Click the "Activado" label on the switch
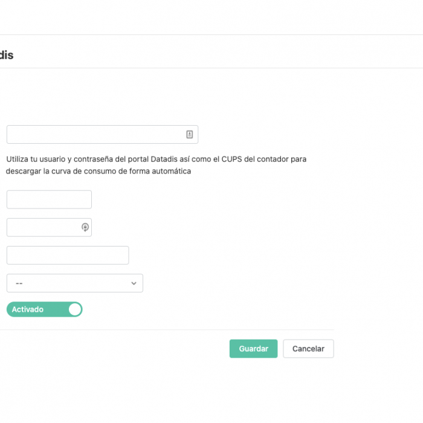The image size is (423, 423). 28,309
